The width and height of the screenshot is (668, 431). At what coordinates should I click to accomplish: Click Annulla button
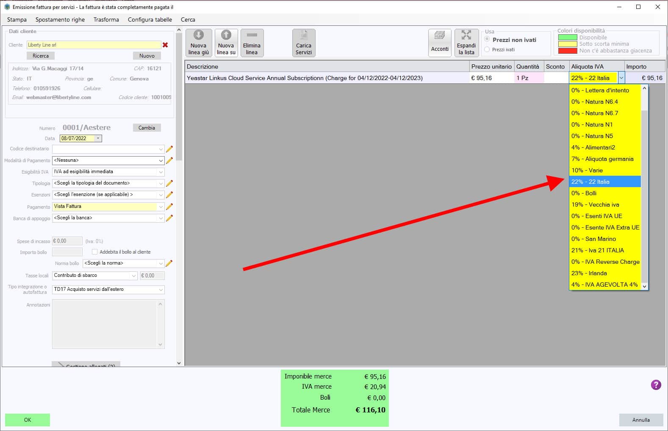point(641,420)
